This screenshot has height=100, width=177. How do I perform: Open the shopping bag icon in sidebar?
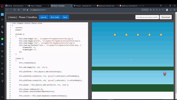2,27
